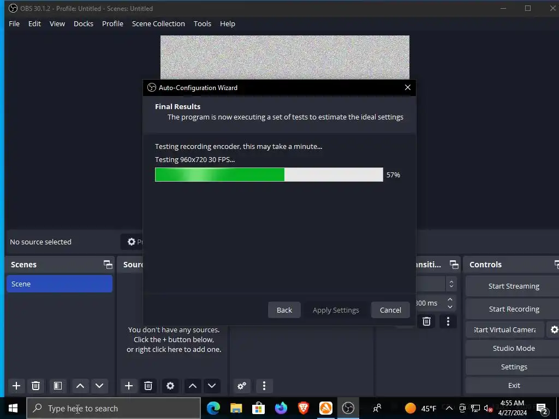The width and height of the screenshot is (559, 419).
Task: Cancel the auto-configuration wizard
Action: tap(390, 310)
